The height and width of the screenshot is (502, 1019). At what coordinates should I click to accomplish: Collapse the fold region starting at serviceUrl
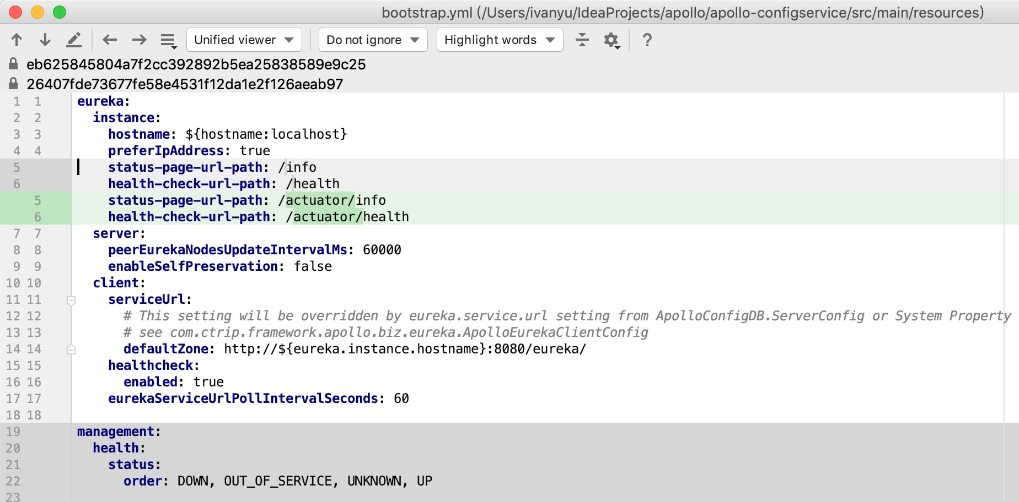point(71,300)
